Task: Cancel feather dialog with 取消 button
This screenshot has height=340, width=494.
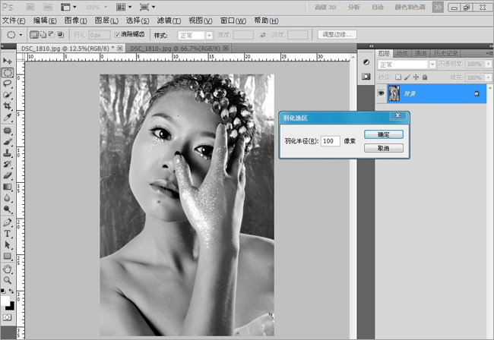Action: 383,148
